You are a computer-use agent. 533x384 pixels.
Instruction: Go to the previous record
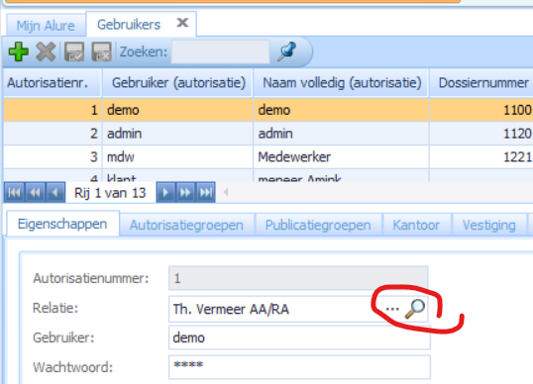55,193
